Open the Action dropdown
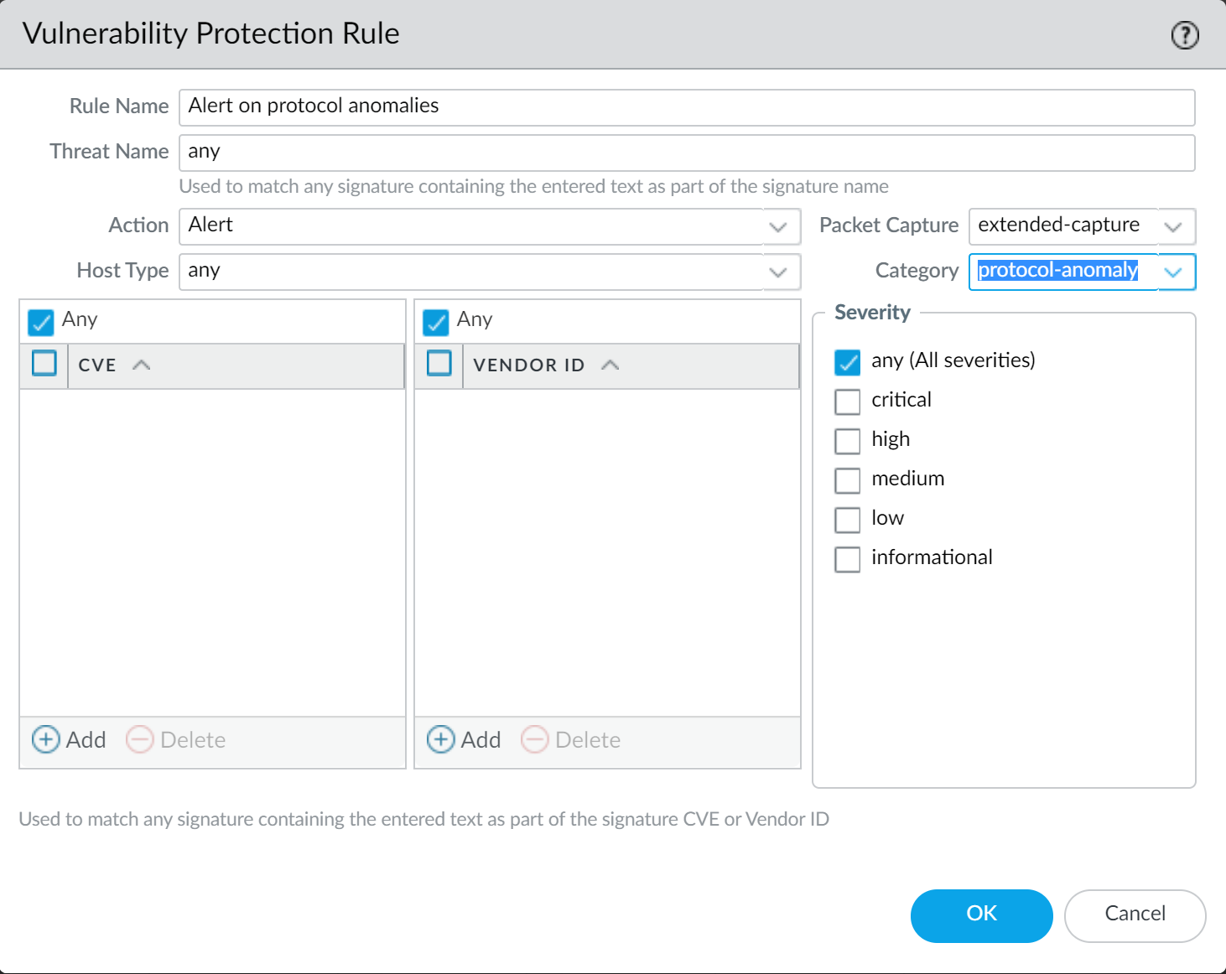The image size is (1226, 974). [778, 226]
